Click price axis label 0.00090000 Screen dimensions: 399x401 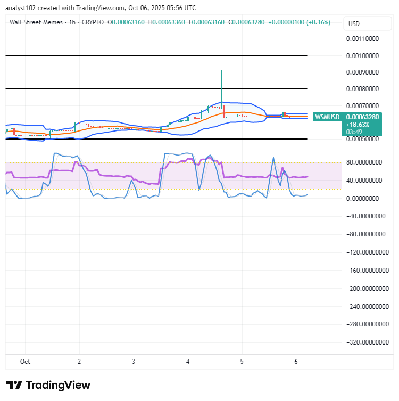[x=362, y=72]
